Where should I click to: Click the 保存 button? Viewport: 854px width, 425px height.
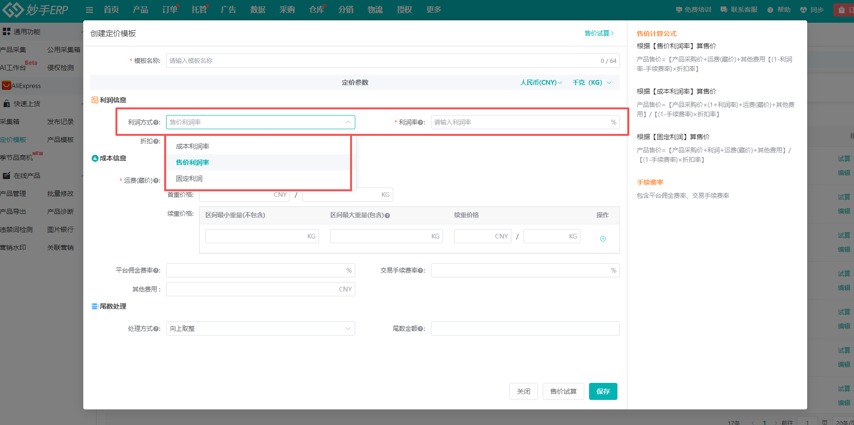click(x=603, y=391)
